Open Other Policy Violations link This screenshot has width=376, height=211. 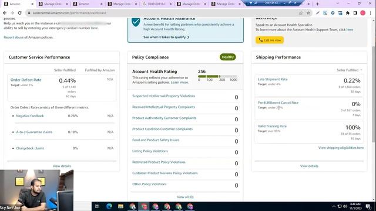point(149,184)
